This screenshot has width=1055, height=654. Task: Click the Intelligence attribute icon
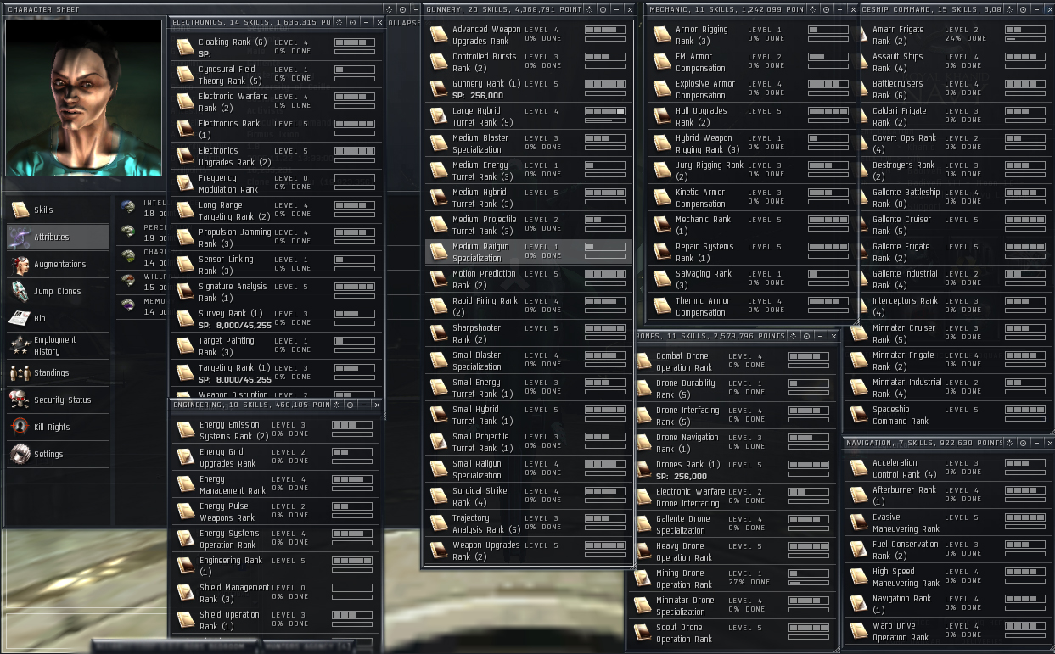pos(128,206)
